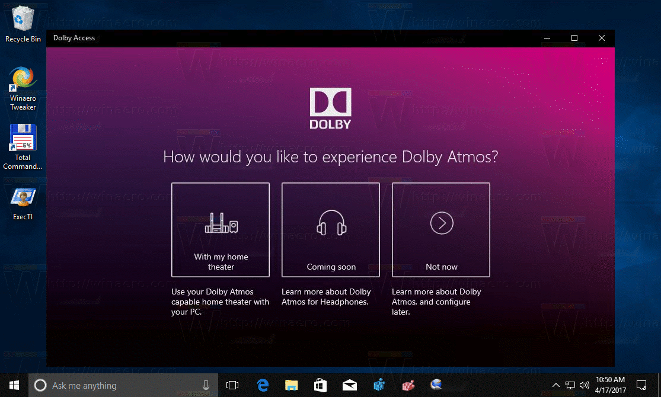Screen dimensions: 661x397
Task: Click the Coming soon card
Action: coord(330,230)
